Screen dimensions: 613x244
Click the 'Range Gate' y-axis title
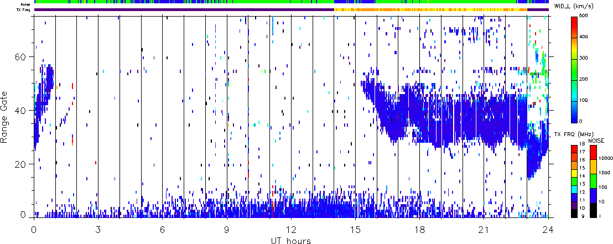(5, 116)
